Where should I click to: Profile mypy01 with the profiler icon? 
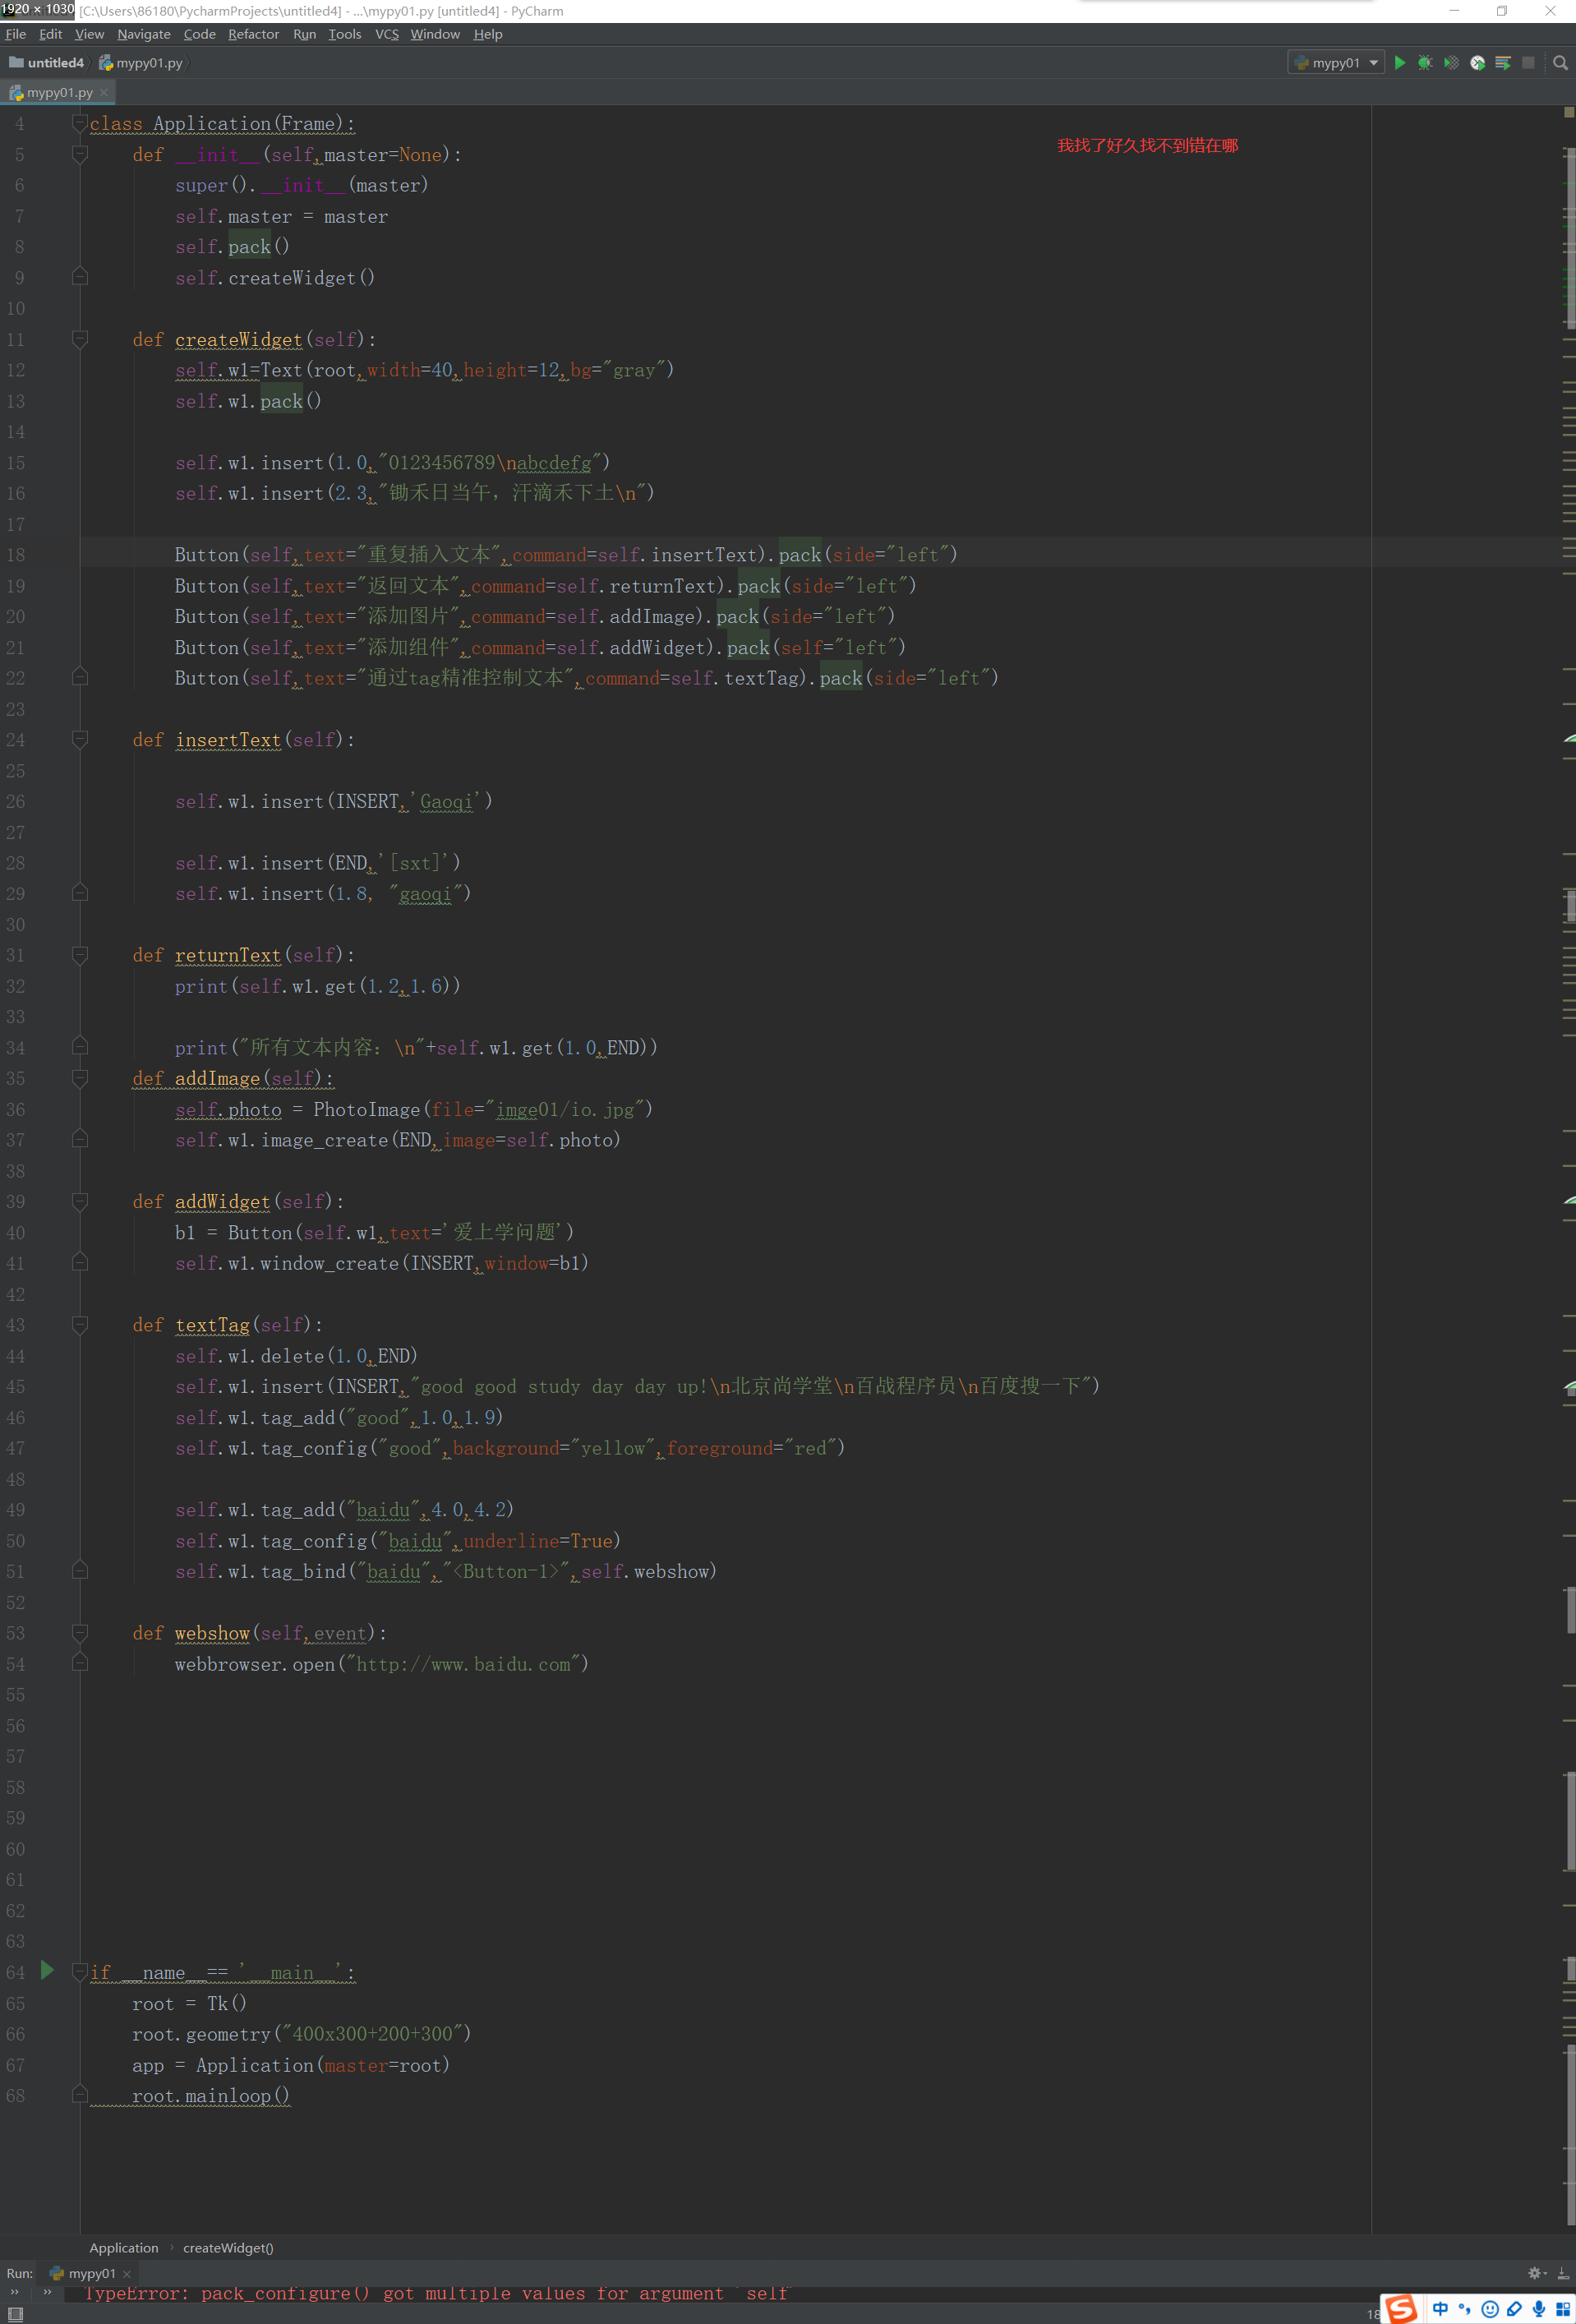[1477, 62]
